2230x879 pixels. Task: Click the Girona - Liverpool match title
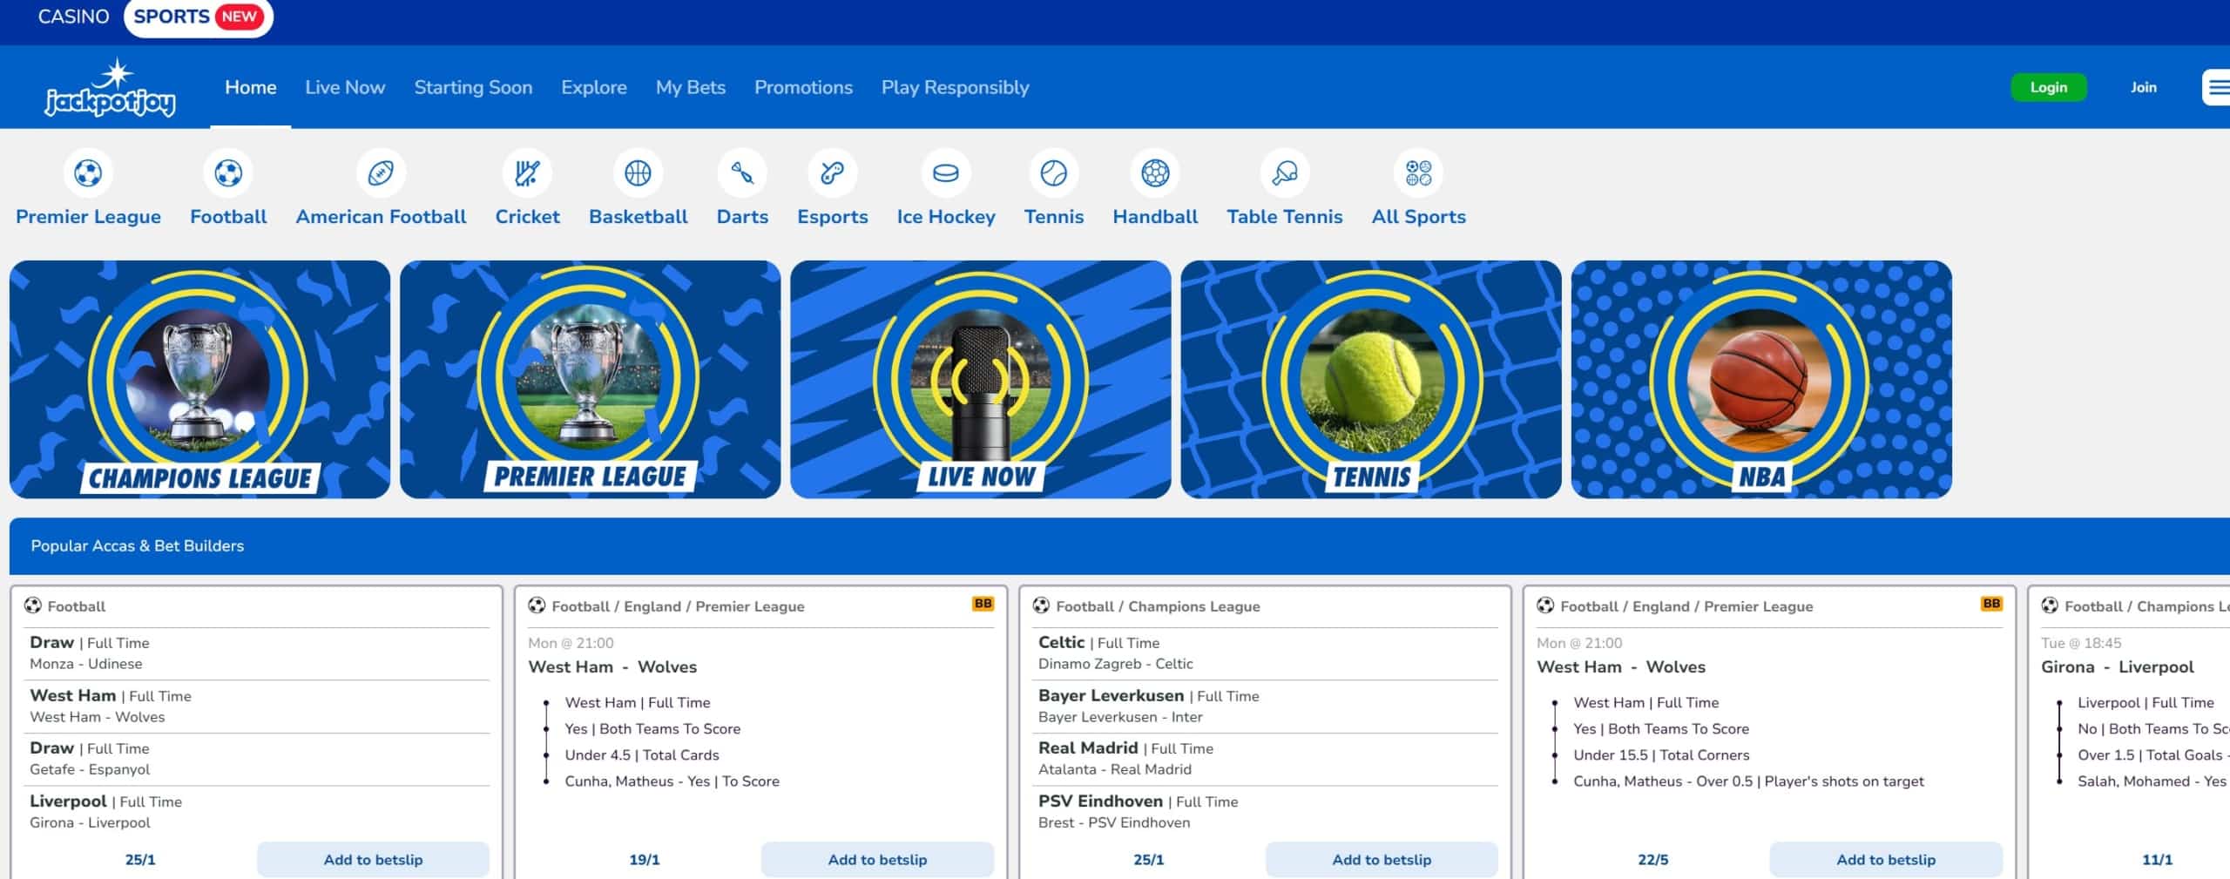pos(2118,667)
